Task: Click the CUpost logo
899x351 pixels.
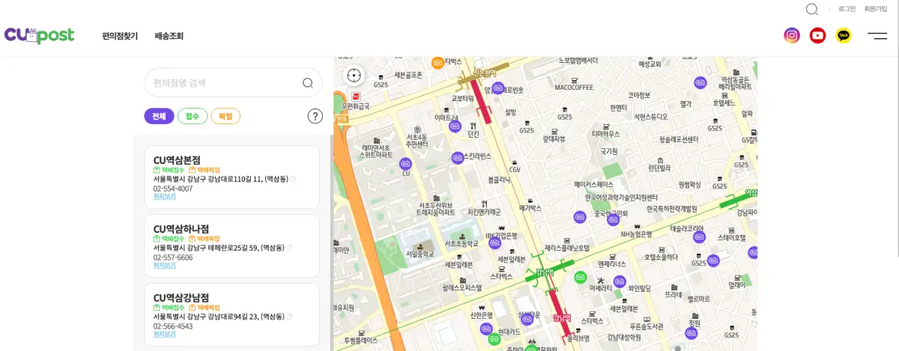Action: (x=39, y=35)
